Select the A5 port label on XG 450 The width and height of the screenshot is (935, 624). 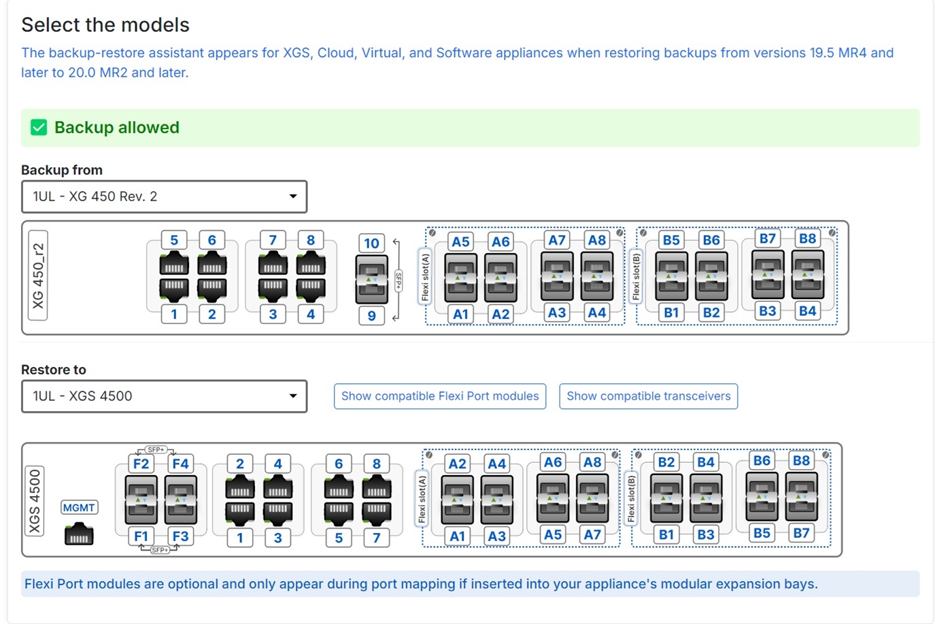460,241
